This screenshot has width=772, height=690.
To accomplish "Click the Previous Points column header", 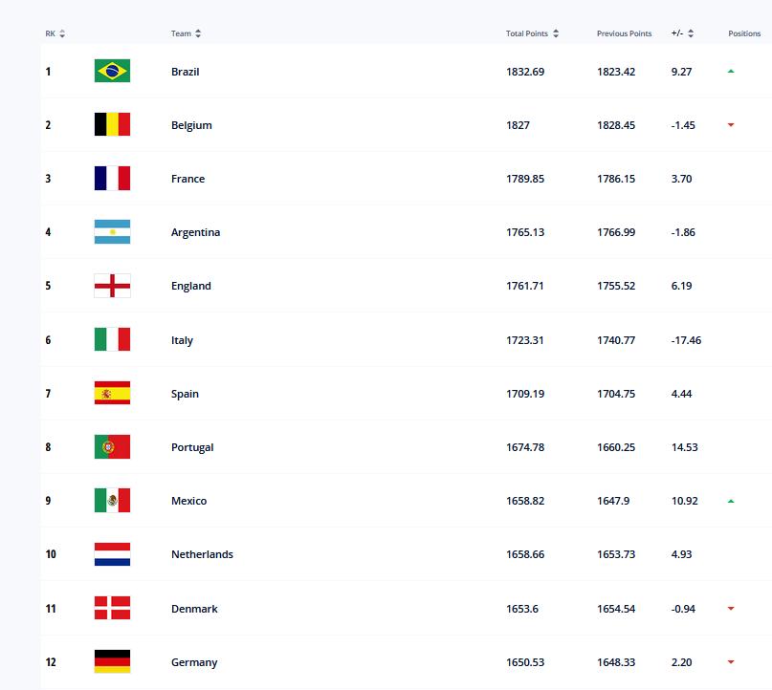I will (x=624, y=33).
